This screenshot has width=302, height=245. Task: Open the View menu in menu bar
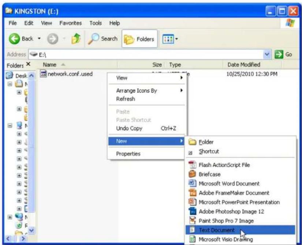pyautogui.click(x=46, y=23)
